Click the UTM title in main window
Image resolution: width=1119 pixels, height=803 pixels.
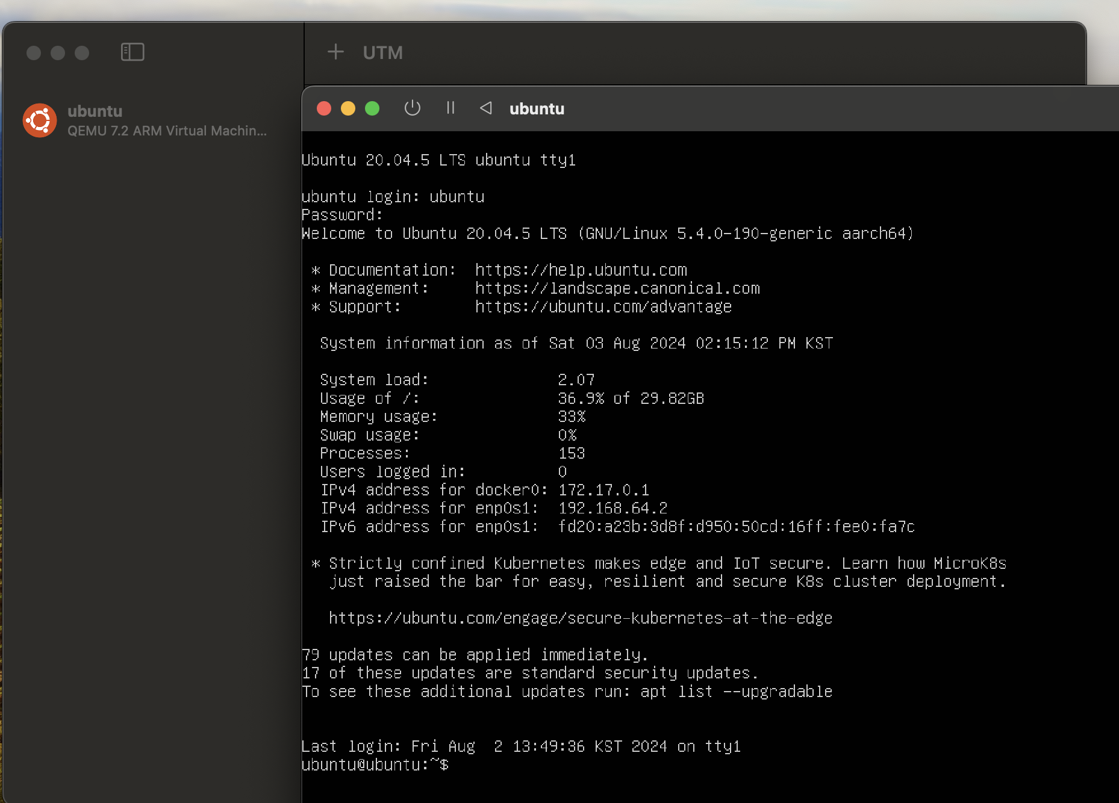(382, 53)
